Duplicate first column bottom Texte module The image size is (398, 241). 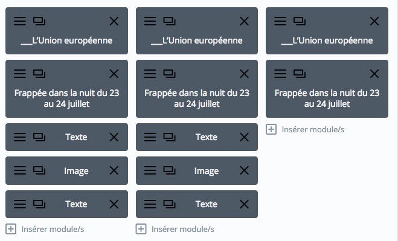(x=39, y=204)
